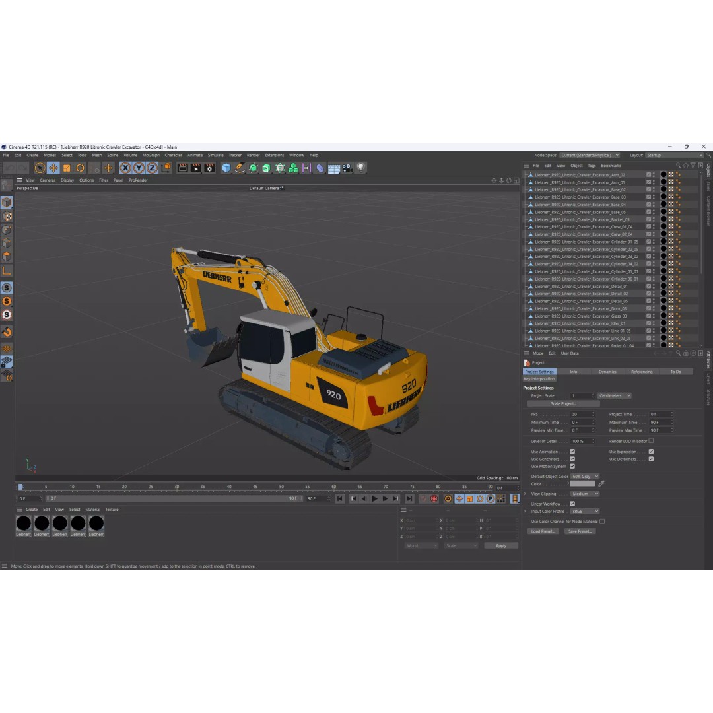Screen dimensions: 713x713
Task: Add a Camera object
Action: click(347, 168)
